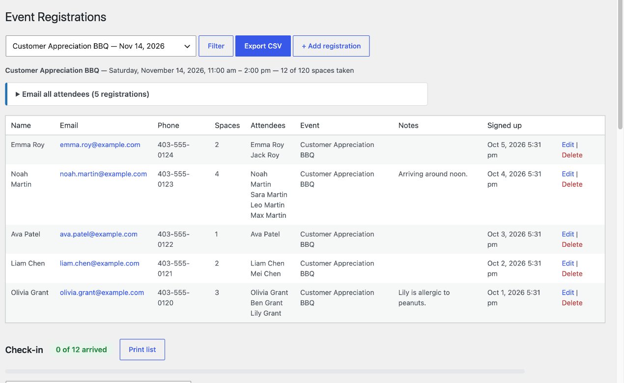624x383 pixels.
Task: Edit Emma Roy's registration
Action: pyautogui.click(x=567, y=145)
